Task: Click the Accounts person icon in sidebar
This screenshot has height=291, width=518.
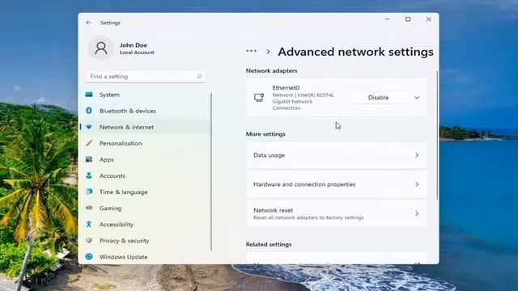Action: point(89,175)
